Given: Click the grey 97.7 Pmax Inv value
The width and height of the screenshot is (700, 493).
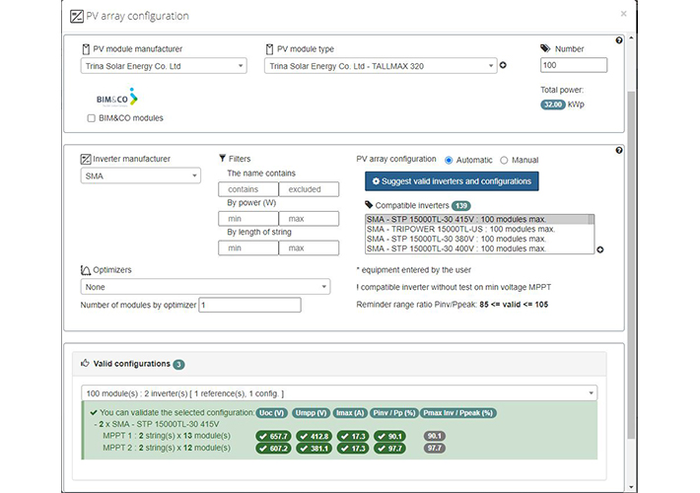Looking at the screenshot, I should (435, 449).
